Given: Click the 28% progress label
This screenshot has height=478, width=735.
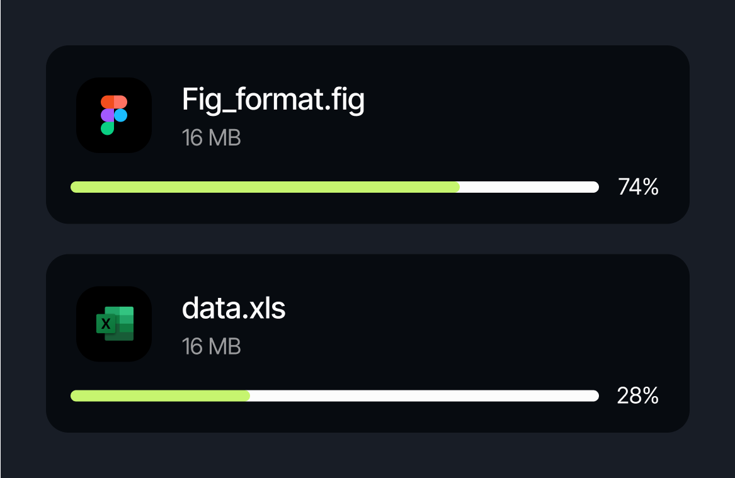Looking at the screenshot, I should tap(638, 395).
